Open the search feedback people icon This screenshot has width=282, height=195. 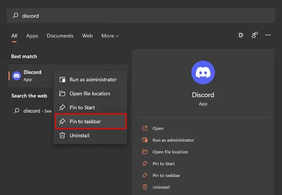254,35
